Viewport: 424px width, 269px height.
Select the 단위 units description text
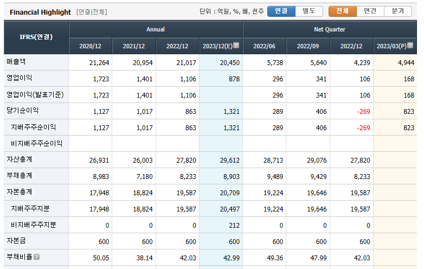point(232,11)
